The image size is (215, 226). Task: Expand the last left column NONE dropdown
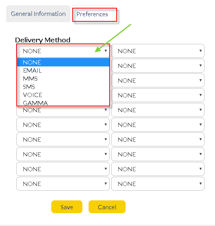point(63,184)
